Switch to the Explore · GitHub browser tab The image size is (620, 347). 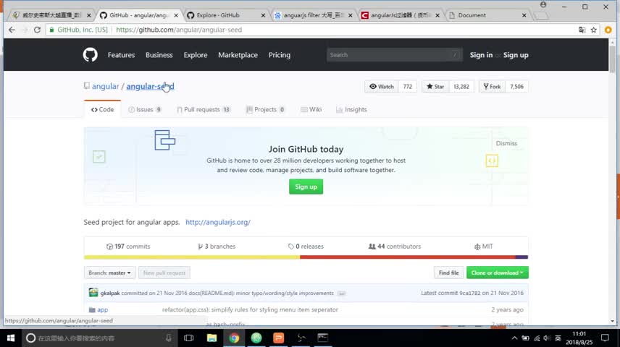[225, 15]
